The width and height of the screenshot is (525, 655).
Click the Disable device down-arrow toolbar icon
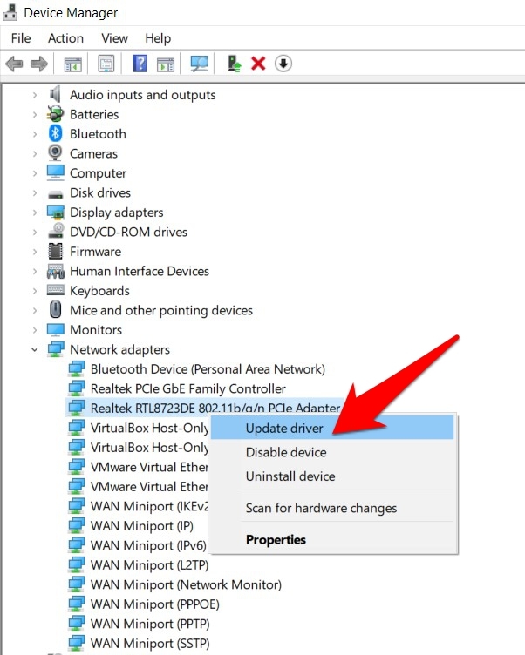click(283, 64)
